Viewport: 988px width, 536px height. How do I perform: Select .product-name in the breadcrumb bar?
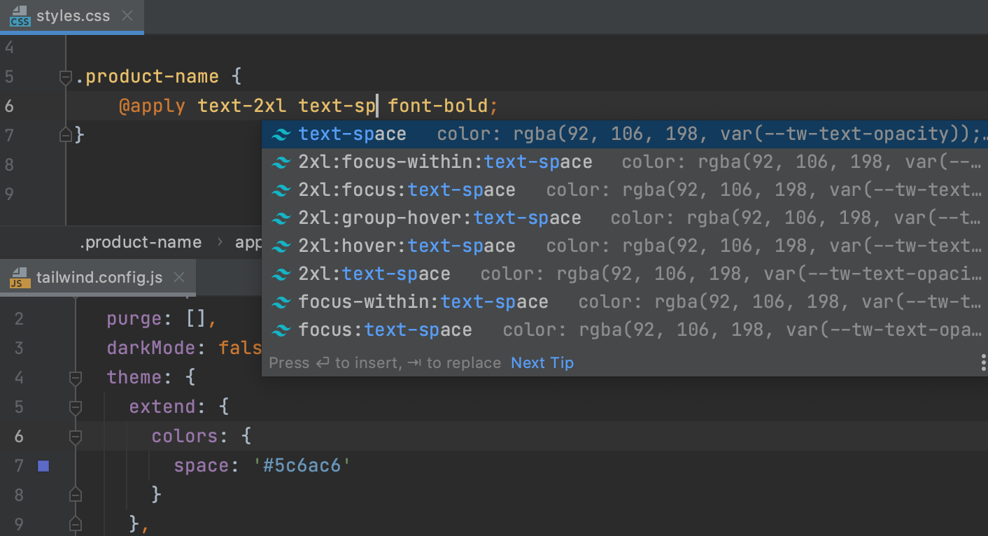141,243
